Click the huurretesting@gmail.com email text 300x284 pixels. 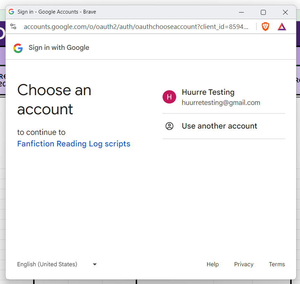pyautogui.click(x=221, y=103)
